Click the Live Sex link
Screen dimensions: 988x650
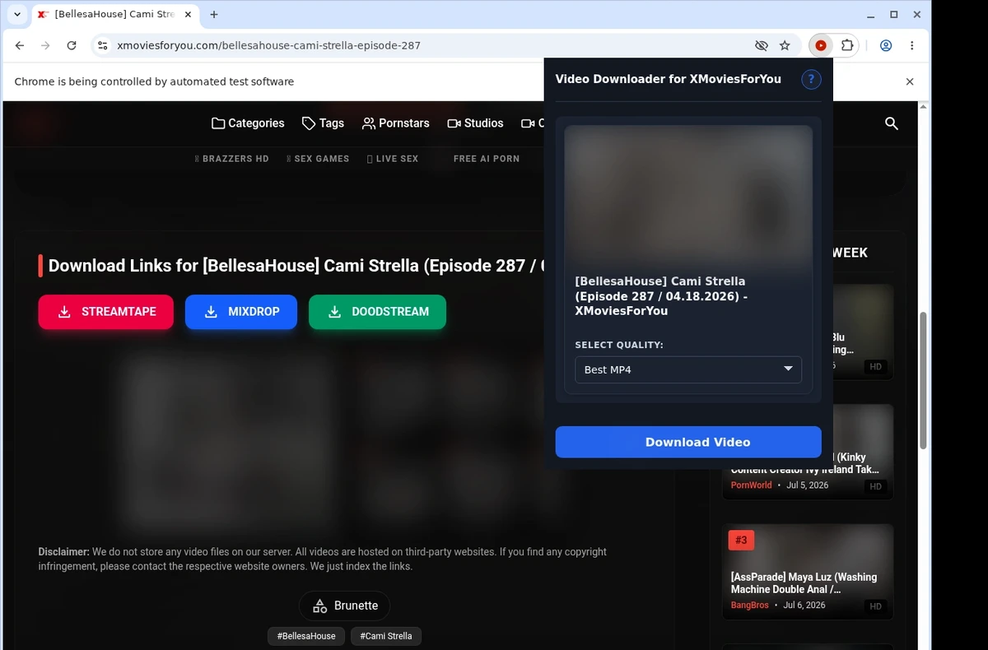393,159
